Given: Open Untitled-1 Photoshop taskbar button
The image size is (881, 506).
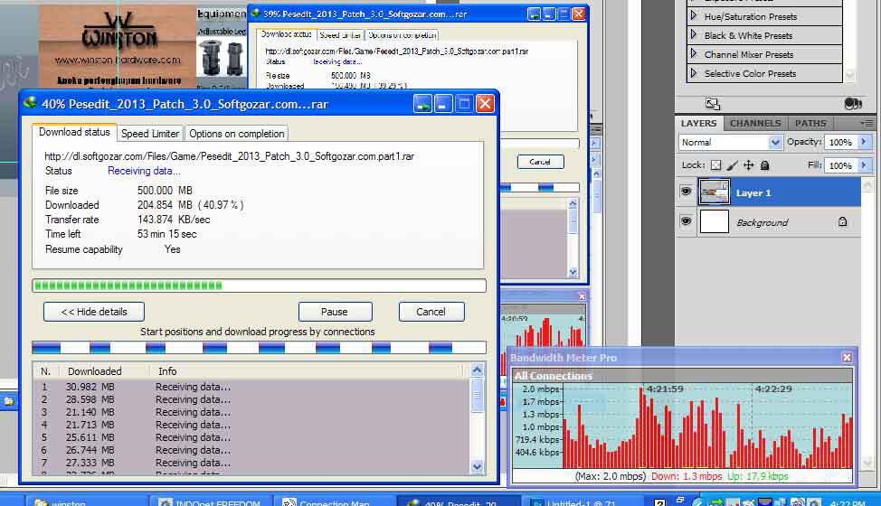Looking at the screenshot, I should pos(583,501).
